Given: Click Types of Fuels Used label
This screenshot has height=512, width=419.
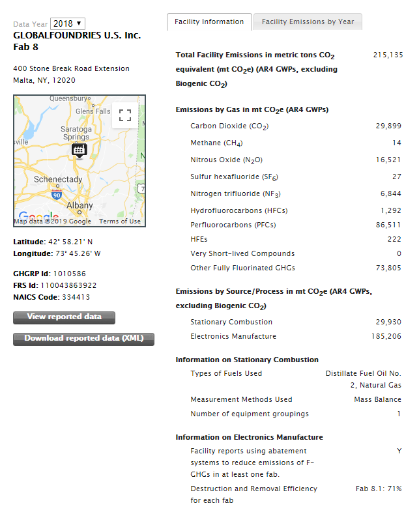Looking at the screenshot, I should [226, 373].
